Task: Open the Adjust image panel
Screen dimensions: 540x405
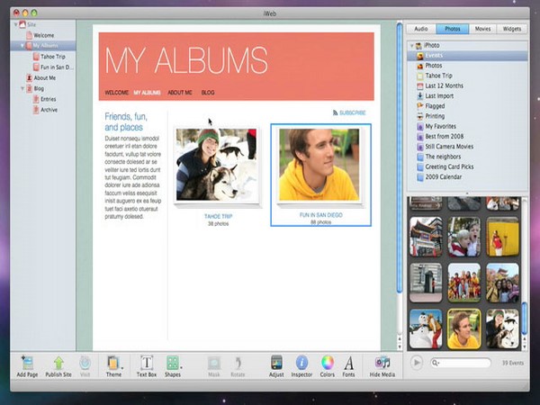Action: point(277,363)
